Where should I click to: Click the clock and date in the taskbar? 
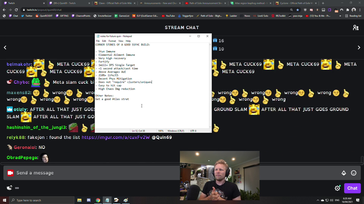click(x=347, y=200)
